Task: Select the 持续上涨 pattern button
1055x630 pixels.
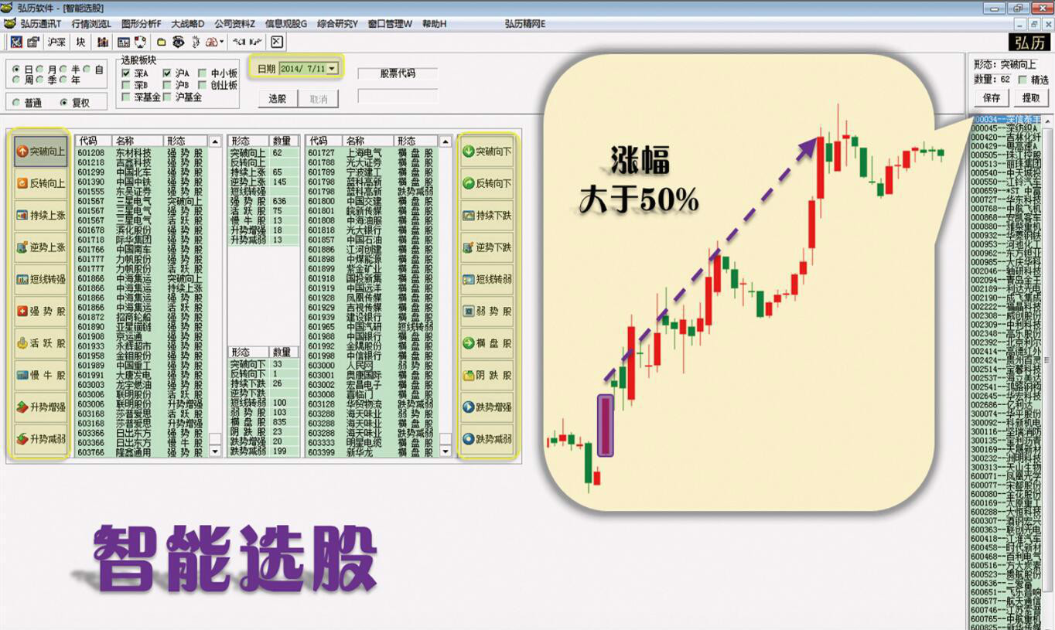Action: (x=41, y=216)
